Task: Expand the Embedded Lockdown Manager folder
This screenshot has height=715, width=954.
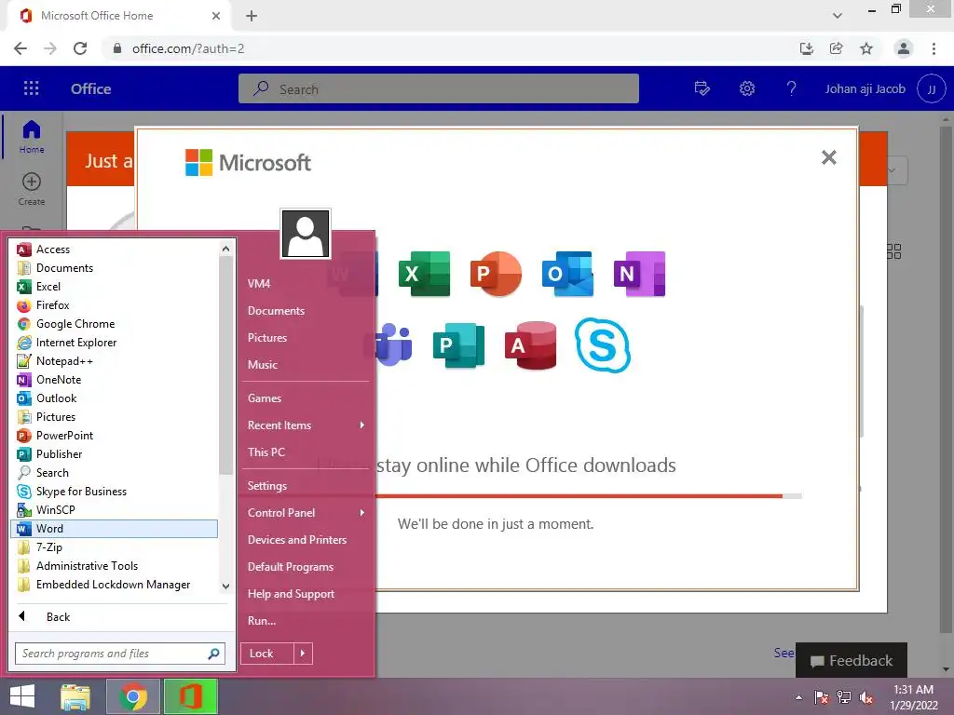Action: [114, 585]
